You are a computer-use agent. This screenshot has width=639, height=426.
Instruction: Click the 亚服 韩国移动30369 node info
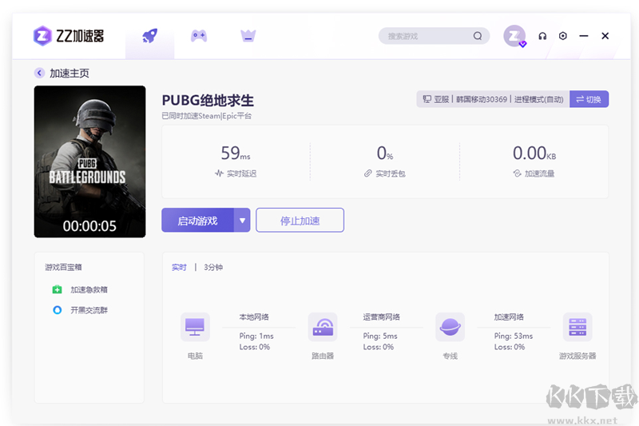493,99
